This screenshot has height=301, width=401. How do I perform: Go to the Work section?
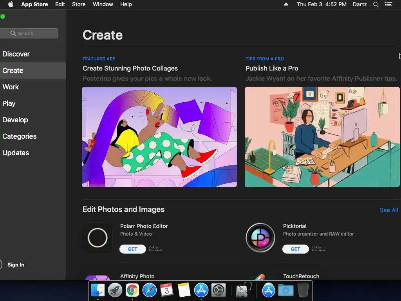click(x=11, y=87)
